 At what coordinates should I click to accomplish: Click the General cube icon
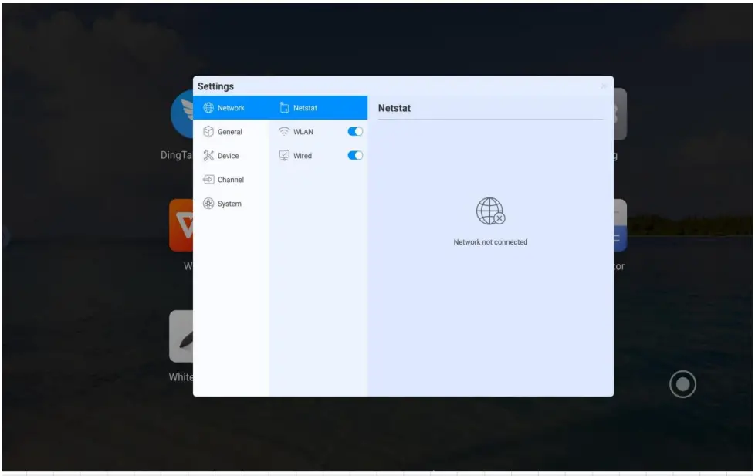tap(208, 131)
